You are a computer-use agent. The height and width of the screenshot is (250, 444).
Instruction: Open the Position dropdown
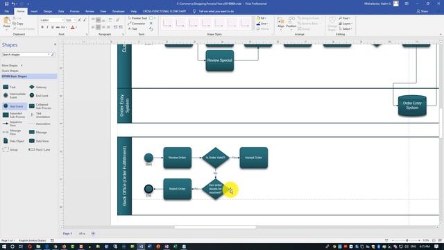pyautogui.click(x=291, y=23)
